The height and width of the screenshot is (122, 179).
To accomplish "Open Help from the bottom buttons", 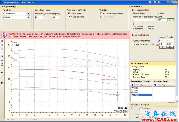I will click(166, 117).
